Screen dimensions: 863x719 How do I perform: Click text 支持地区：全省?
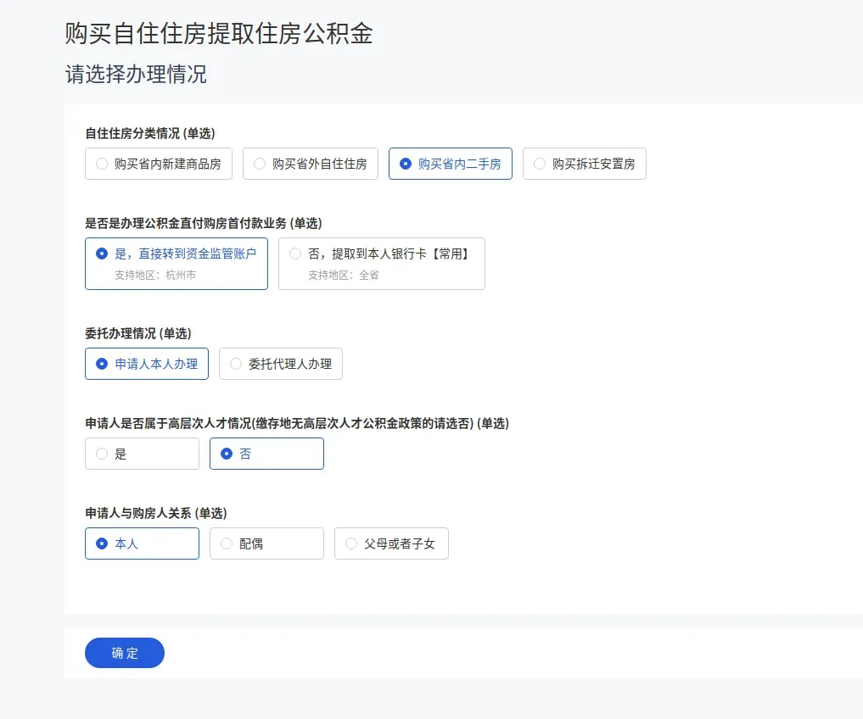click(344, 275)
